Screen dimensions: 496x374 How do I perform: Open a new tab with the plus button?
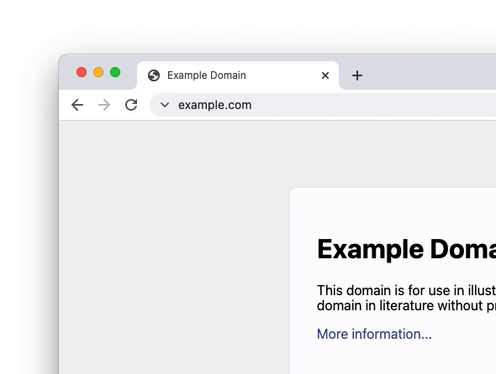coord(357,75)
